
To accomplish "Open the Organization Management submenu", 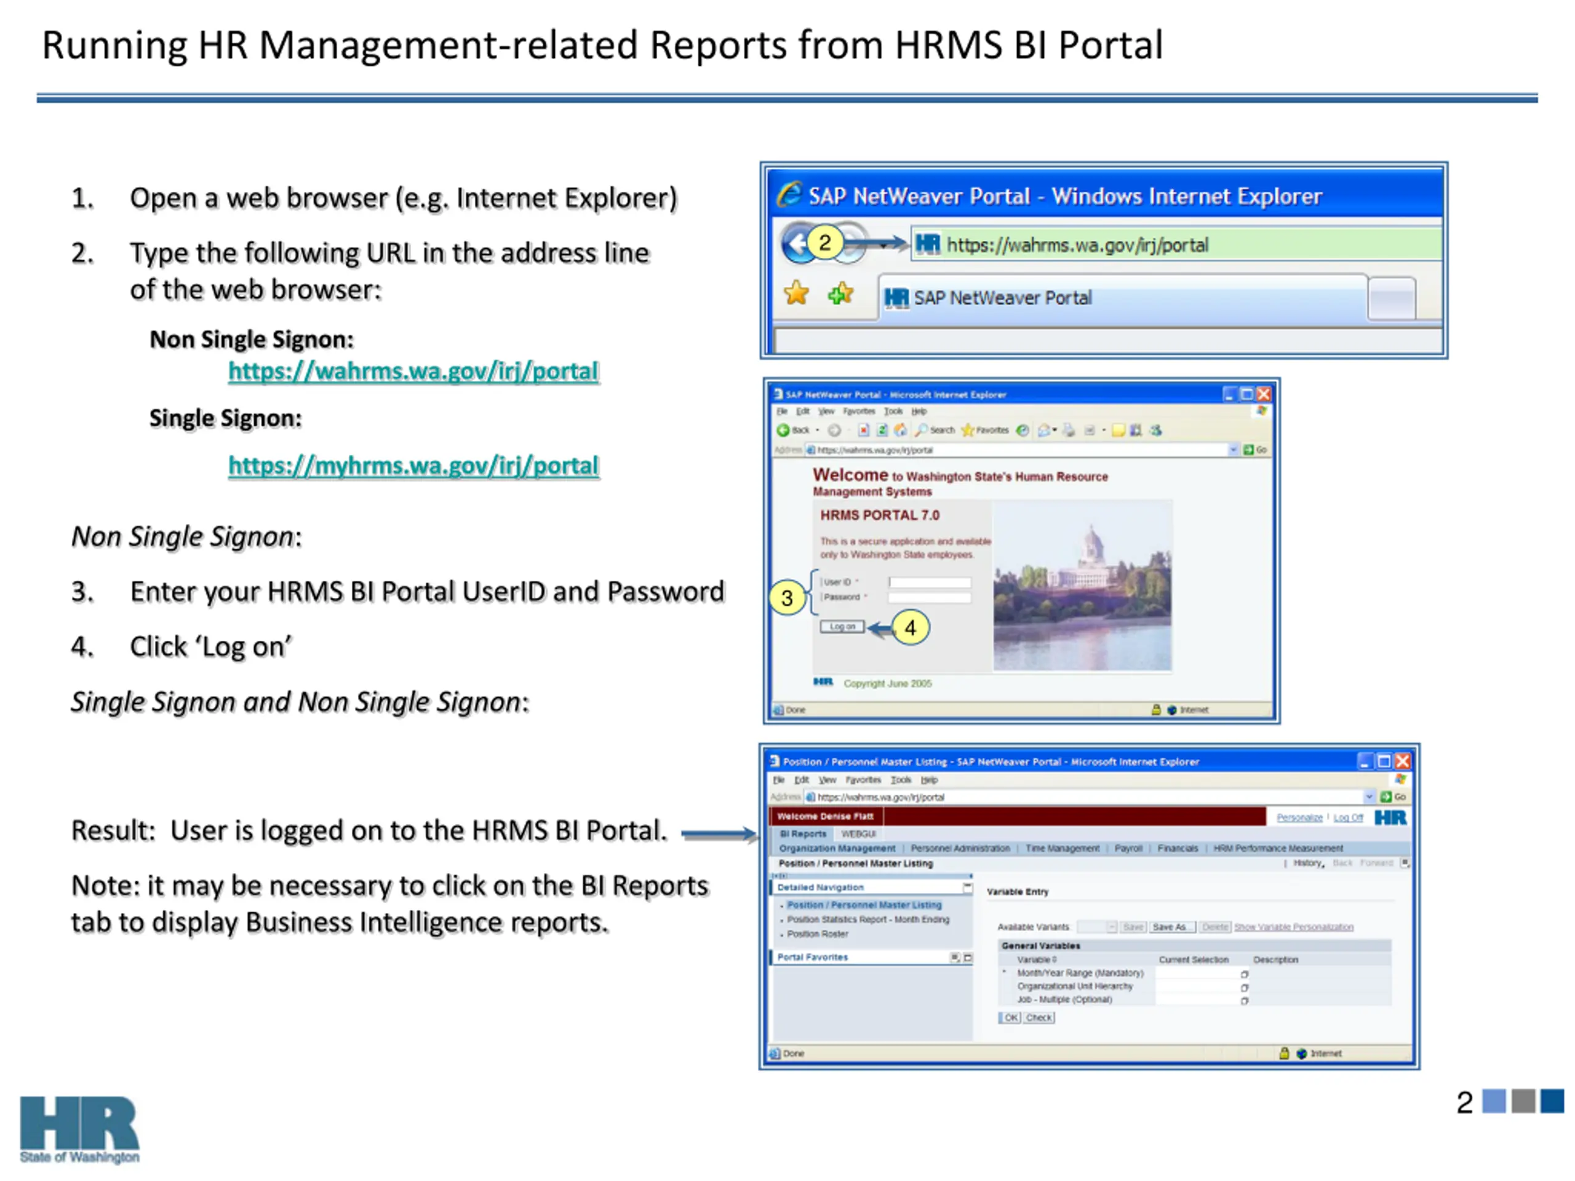I will pos(837,848).
